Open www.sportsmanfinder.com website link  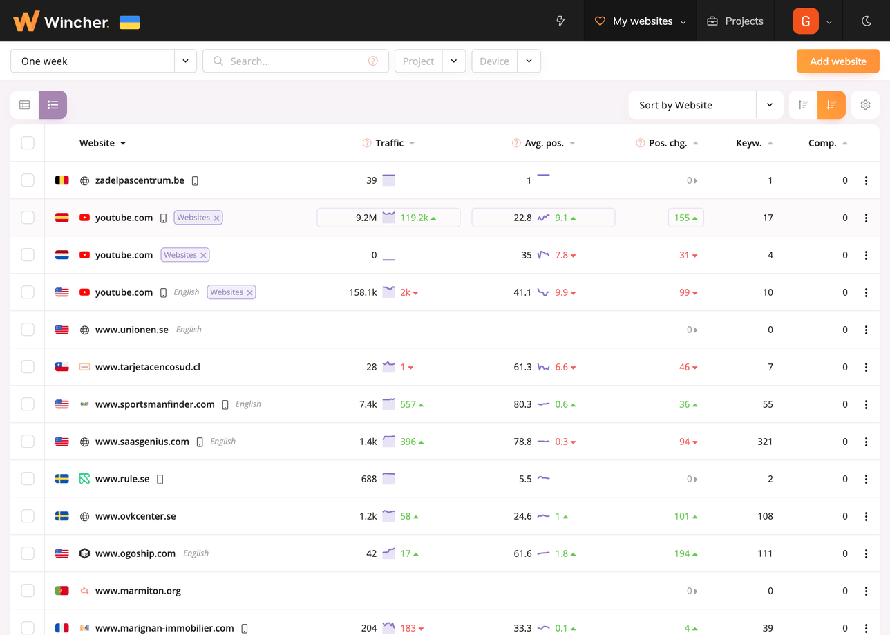pyautogui.click(x=155, y=404)
